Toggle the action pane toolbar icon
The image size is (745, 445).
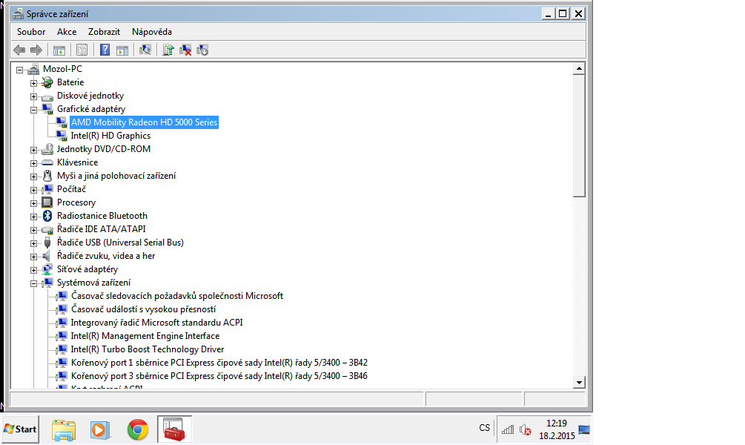(x=122, y=50)
